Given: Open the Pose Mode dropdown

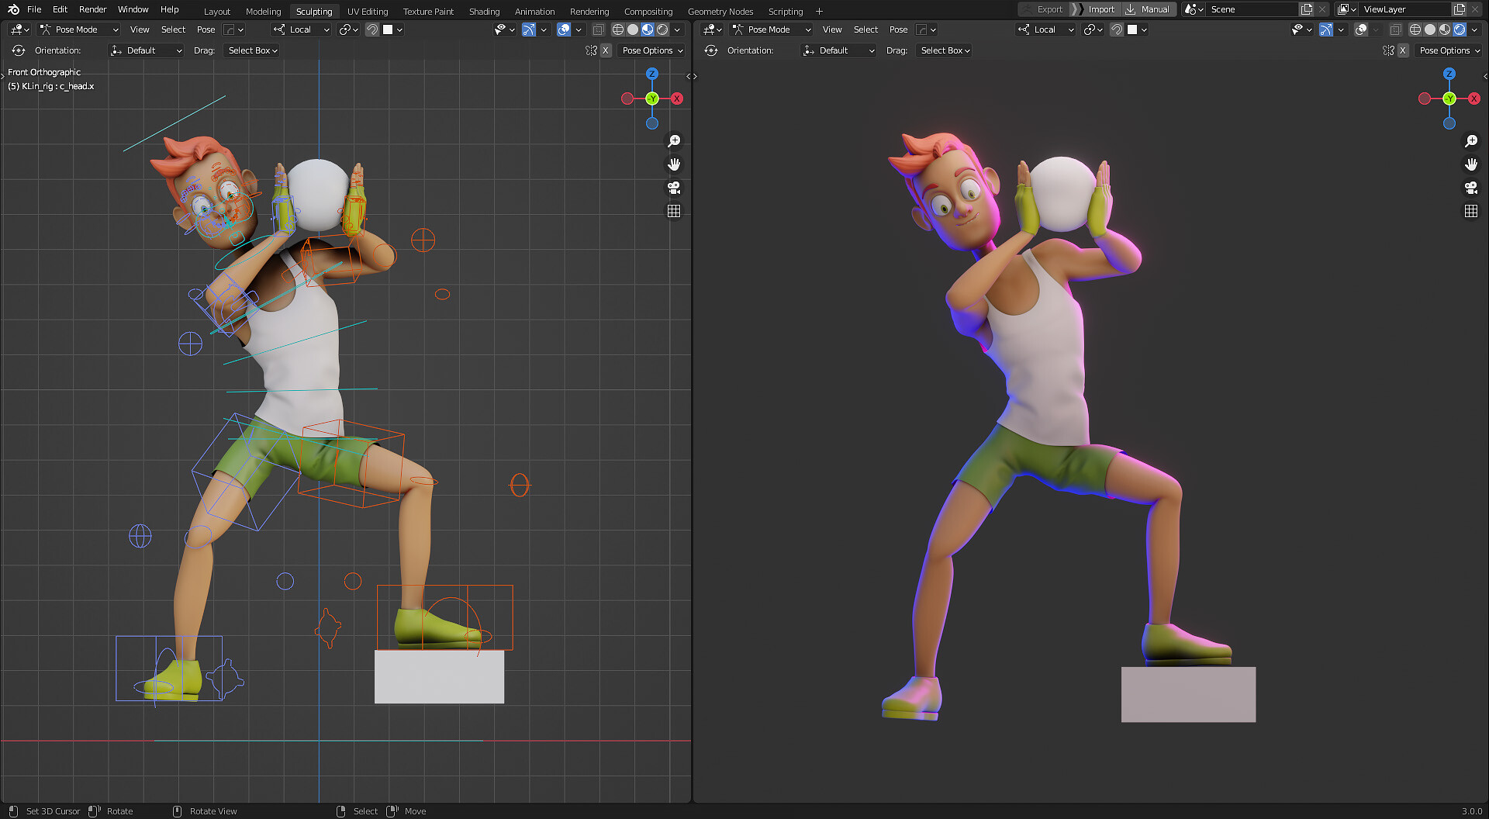Looking at the screenshot, I should (78, 29).
